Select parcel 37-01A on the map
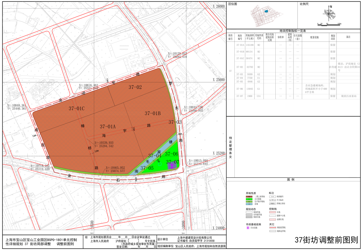The width and height of the screenshot is (362, 251). click(107, 126)
